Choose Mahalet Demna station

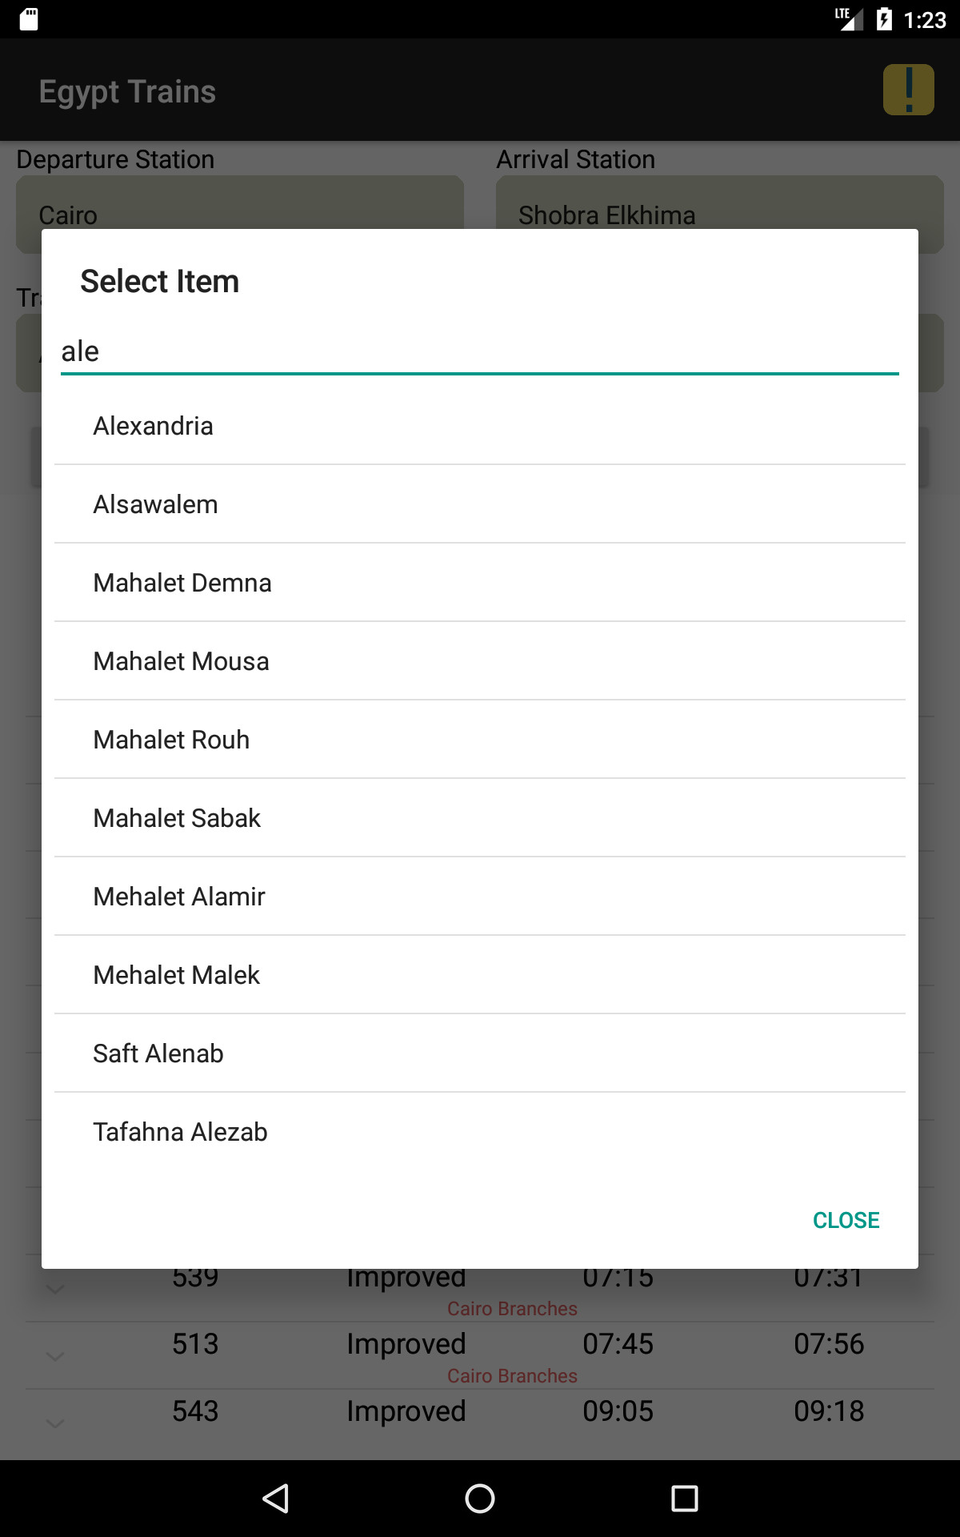(x=480, y=583)
